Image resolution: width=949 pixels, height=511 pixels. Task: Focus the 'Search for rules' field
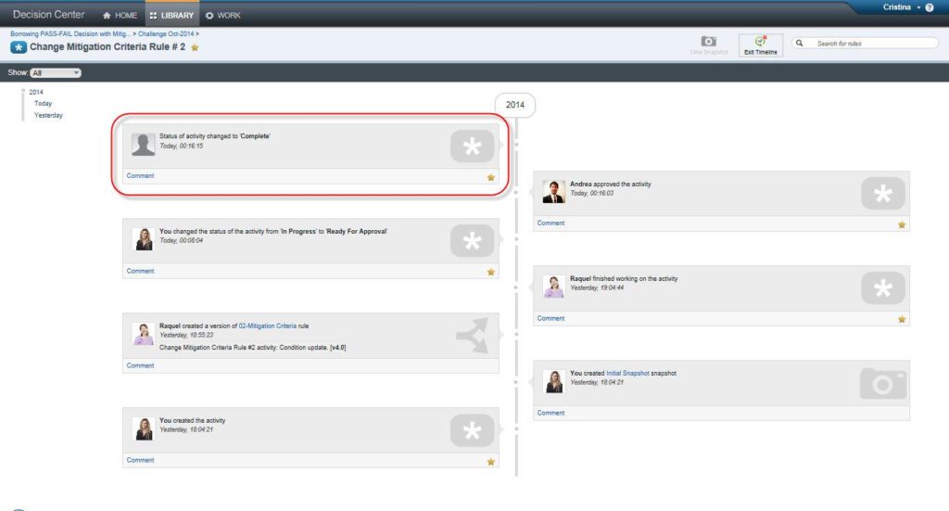point(871,44)
